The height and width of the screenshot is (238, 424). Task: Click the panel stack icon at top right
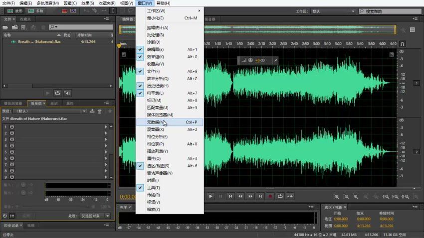[413, 30]
